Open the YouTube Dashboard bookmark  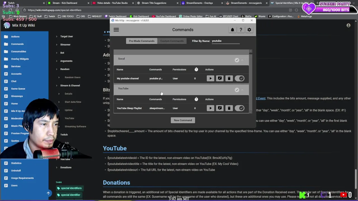tap(164, 16)
